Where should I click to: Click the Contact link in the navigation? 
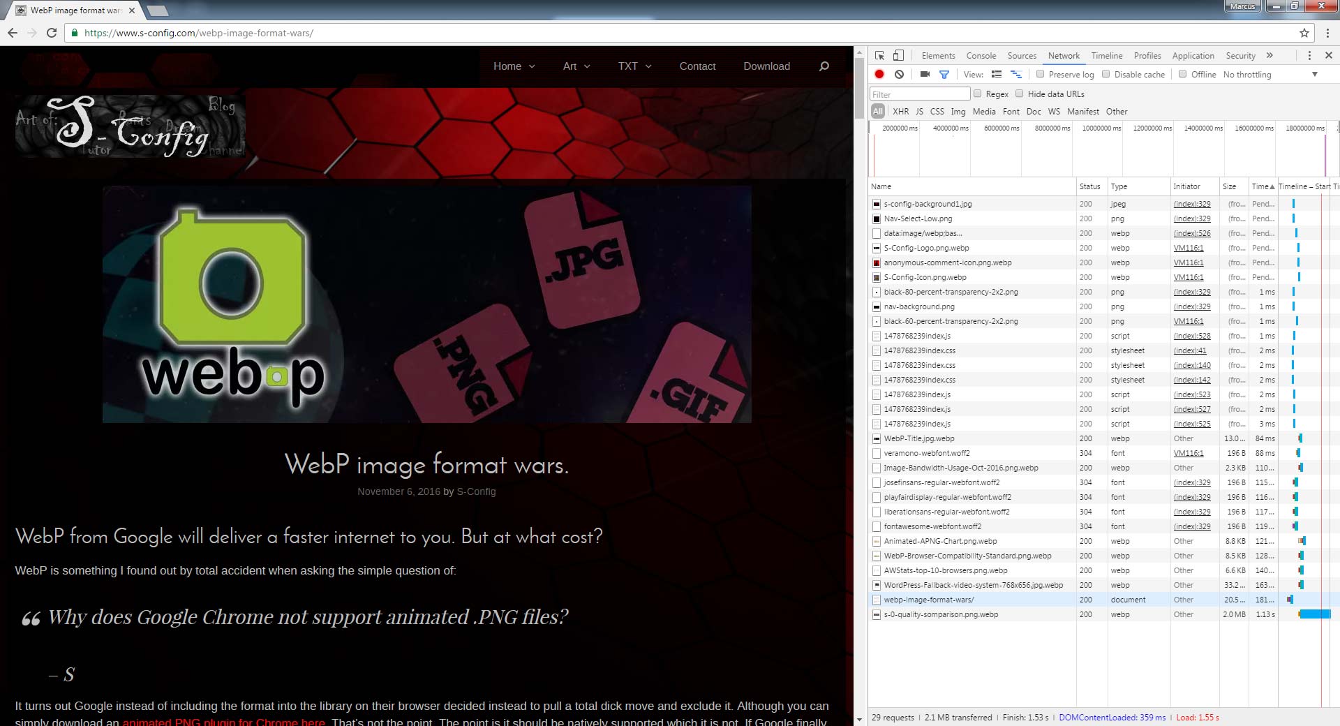[x=697, y=66]
